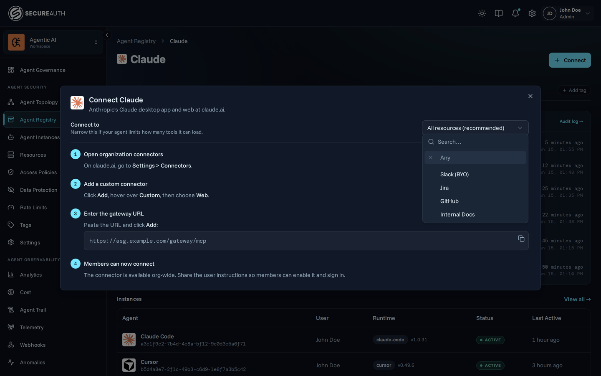Screen dimensions: 601x376
Task: Toggle All resources (recommended) dropdown
Action: pos(475,128)
